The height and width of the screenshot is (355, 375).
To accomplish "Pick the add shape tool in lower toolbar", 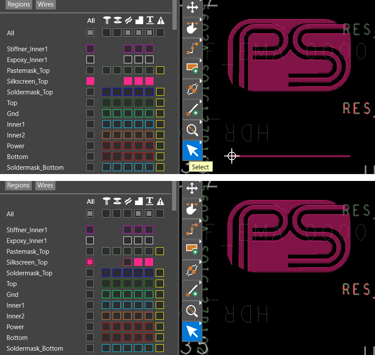I will tap(192, 249).
